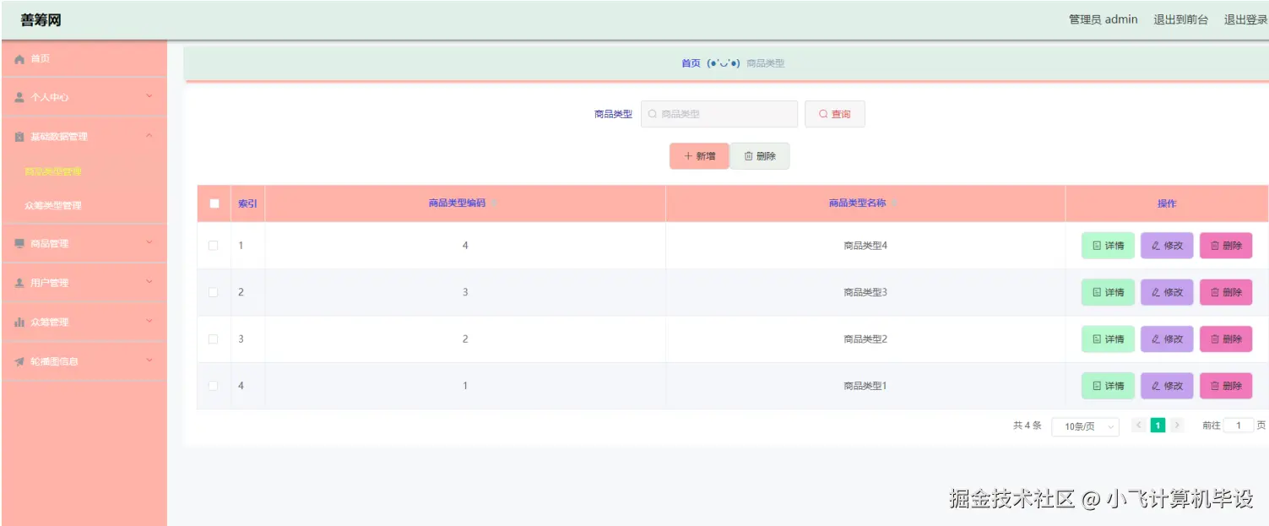The image size is (1269, 526).
Task: Open 众筹类型管理 submenu item
Action: point(54,205)
